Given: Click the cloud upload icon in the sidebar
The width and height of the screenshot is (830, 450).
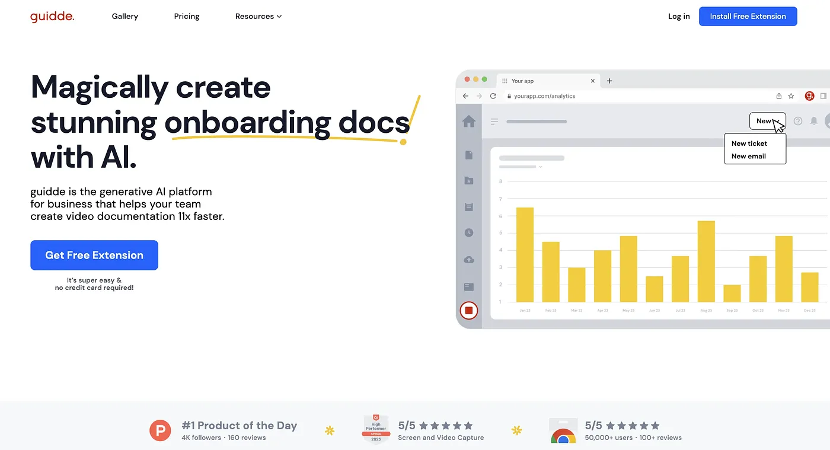Looking at the screenshot, I should click(469, 260).
